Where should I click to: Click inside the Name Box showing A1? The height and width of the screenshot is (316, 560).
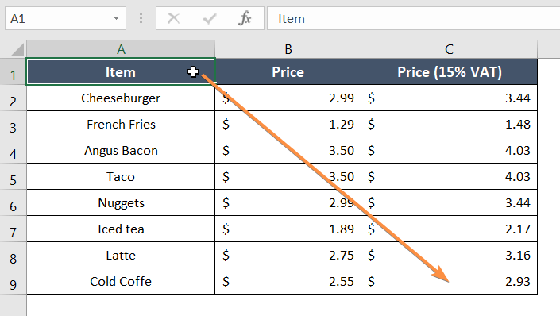click(x=59, y=18)
